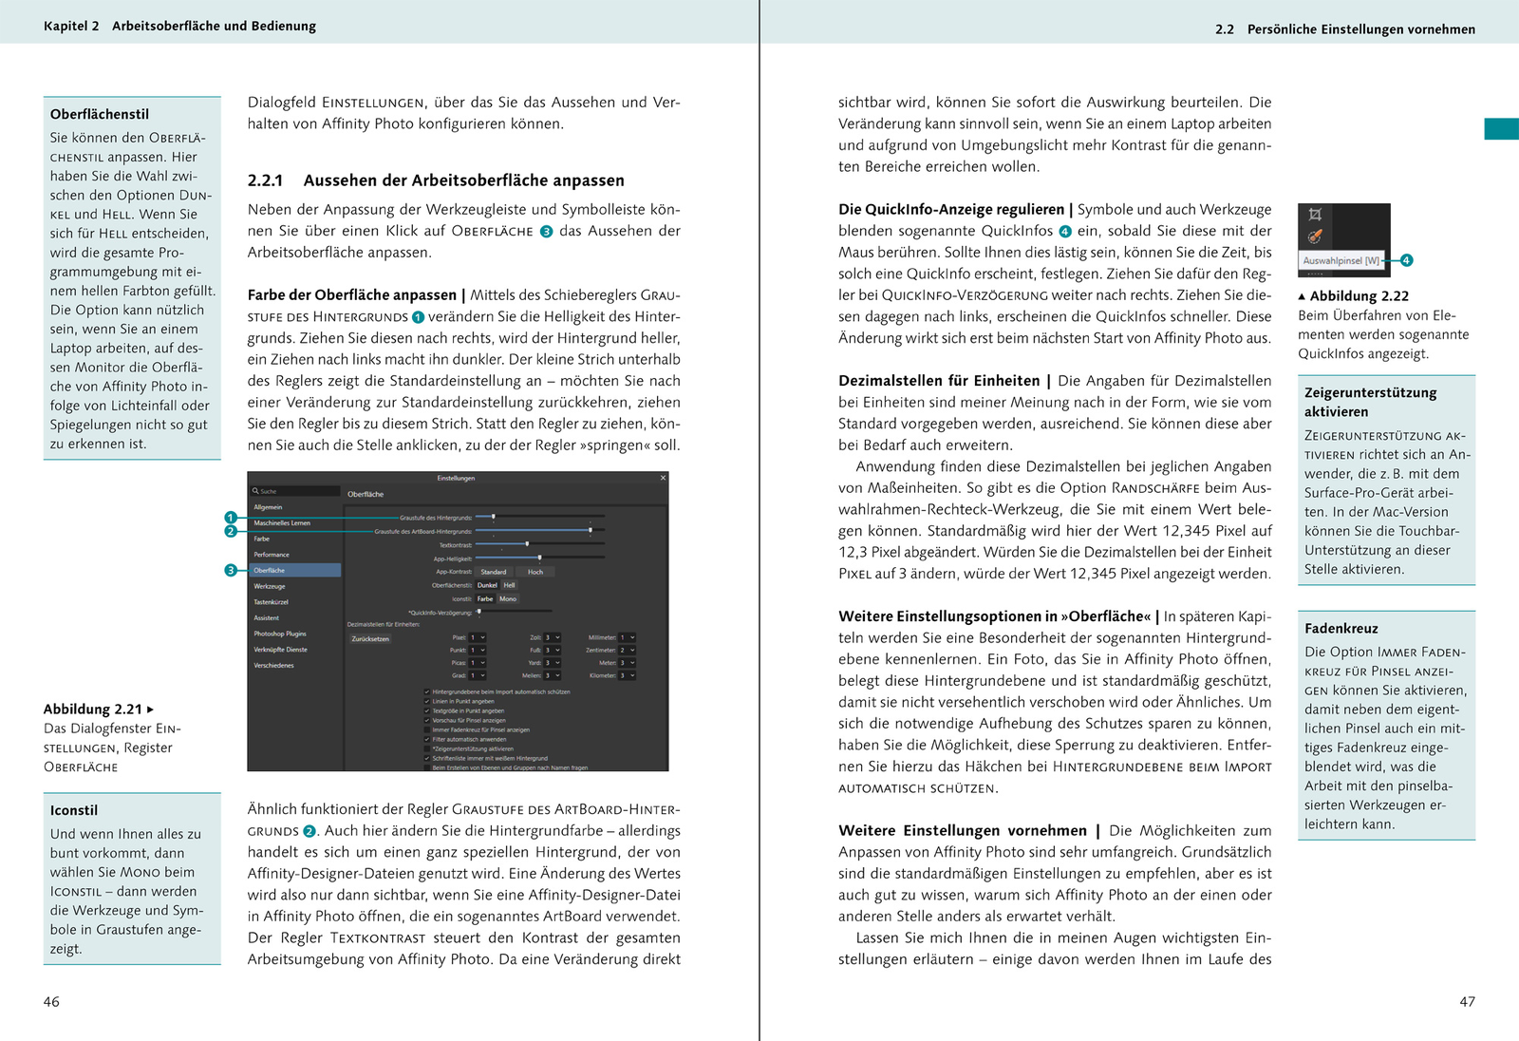
Task: Open the Performance settings category
Action: (295, 555)
